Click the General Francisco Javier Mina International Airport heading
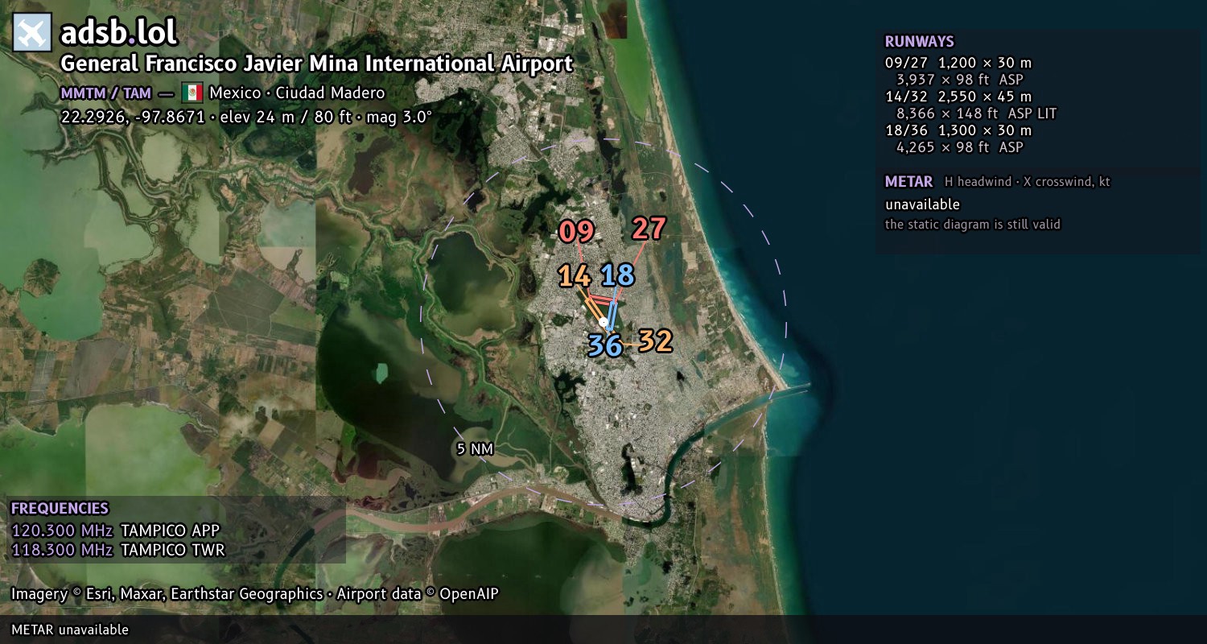1207x644 pixels. click(x=317, y=64)
